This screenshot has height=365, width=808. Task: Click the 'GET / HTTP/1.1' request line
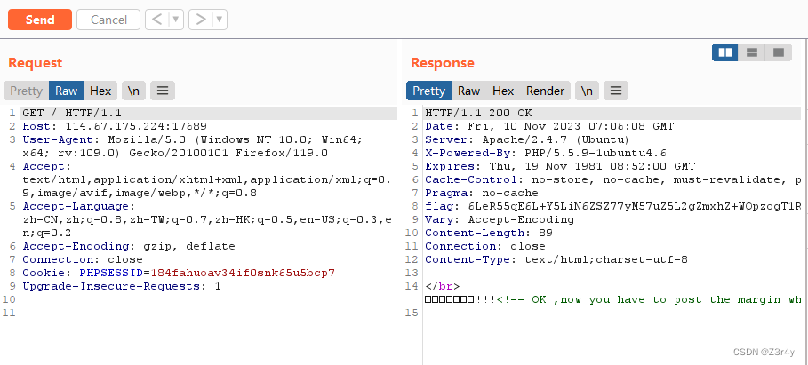tap(72, 113)
